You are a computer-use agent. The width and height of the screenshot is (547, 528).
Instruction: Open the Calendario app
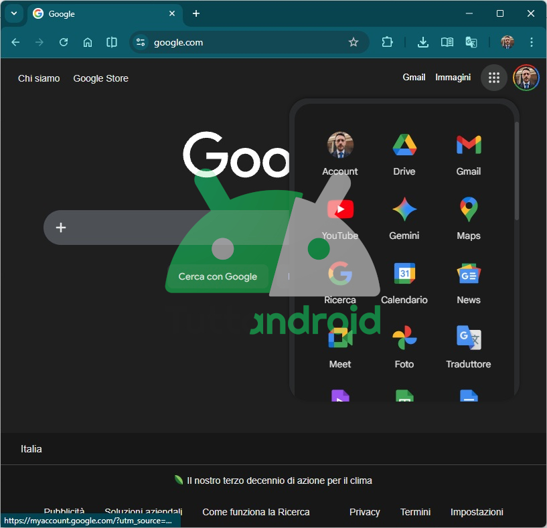[x=404, y=282]
